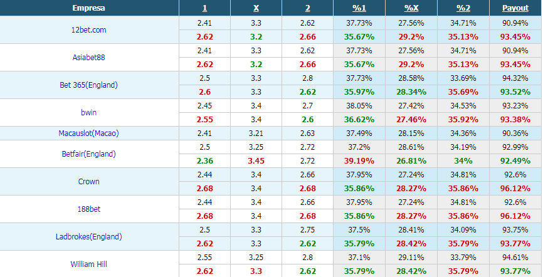Select bwin %1 value 38.05%
Viewport: 543px width, 277px height.
[359, 106]
